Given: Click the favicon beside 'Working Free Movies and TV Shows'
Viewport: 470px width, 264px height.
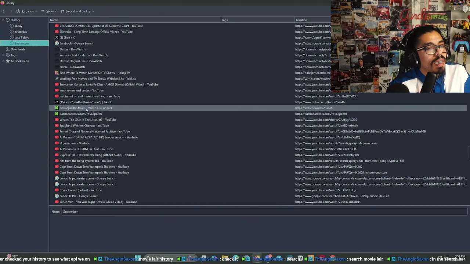Looking at the screenshot, I should 57,78.
